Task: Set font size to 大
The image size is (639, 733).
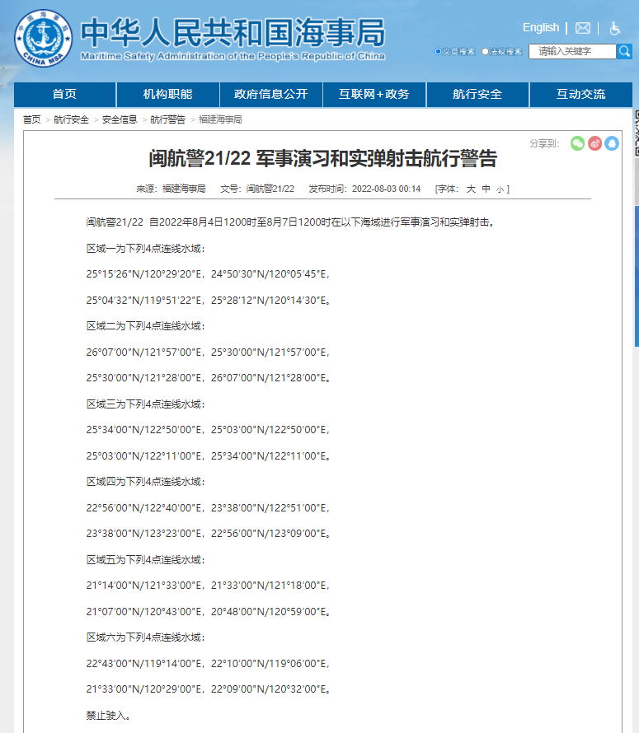Action: pyautogui.click(x=471, y=189)
